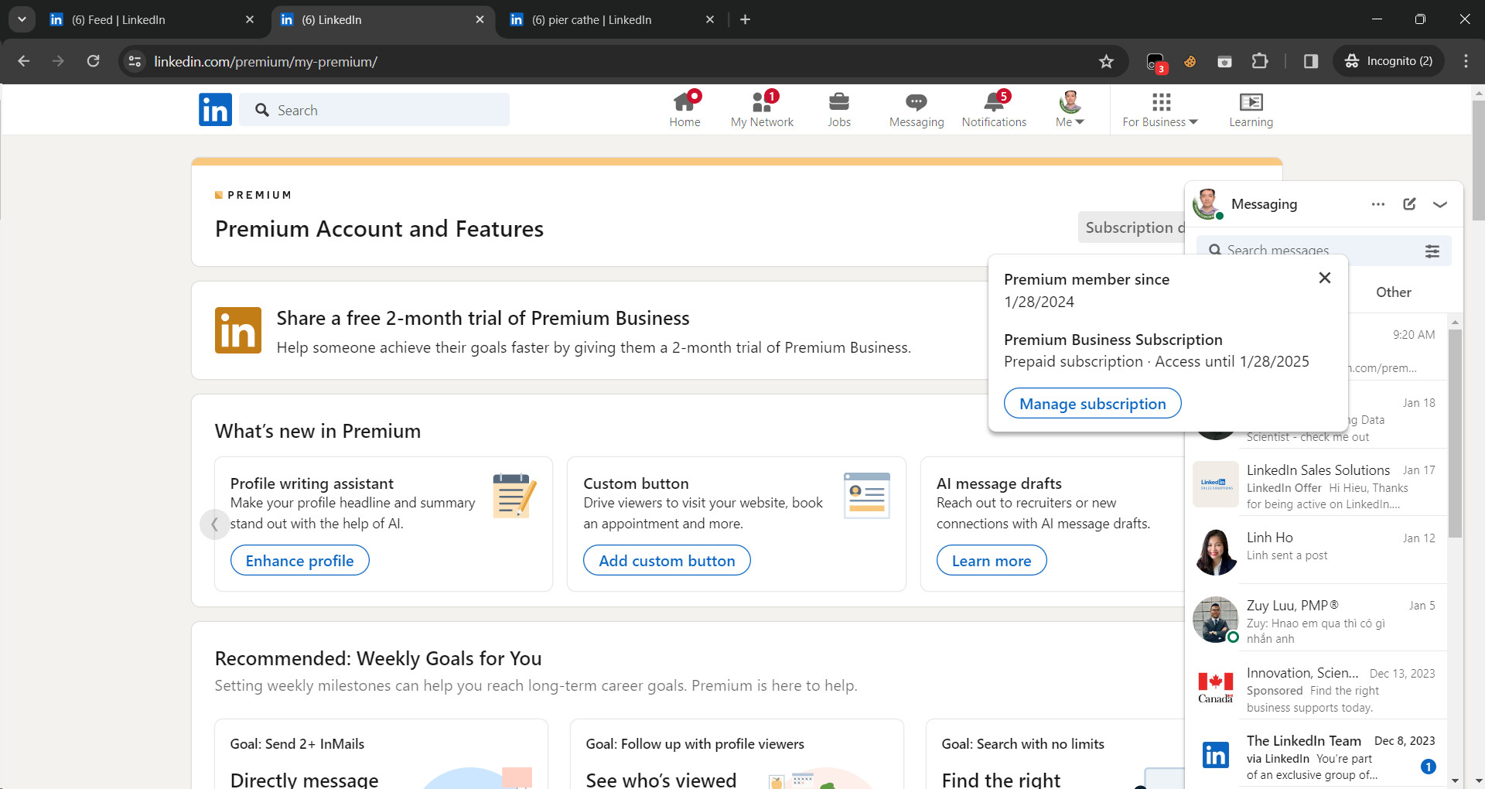Expand the Me profile dropdown
Screen dimensions: 1485x789
[x=1070, y=109]
